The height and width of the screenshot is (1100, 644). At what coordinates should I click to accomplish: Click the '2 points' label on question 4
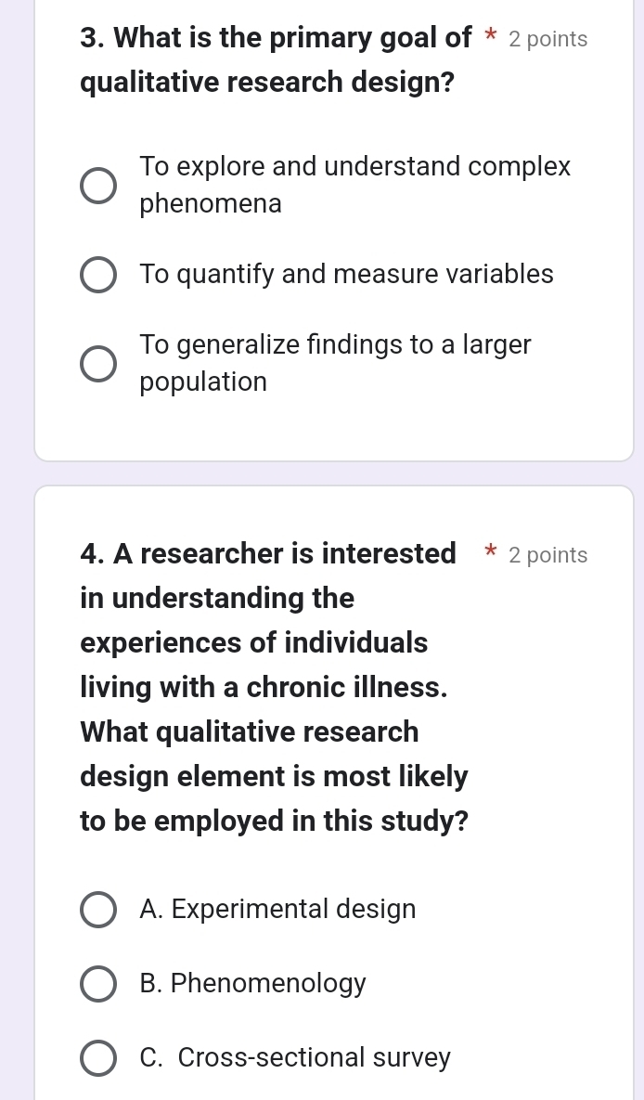click(x=547, y=555)
